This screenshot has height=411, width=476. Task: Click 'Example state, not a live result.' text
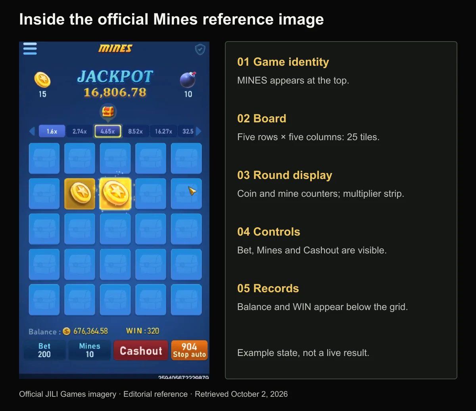pyautogui.click(x=303, y=353)
